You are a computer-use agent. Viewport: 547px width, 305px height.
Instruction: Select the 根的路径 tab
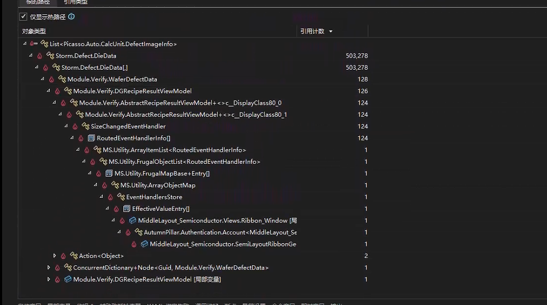point(38,2)
